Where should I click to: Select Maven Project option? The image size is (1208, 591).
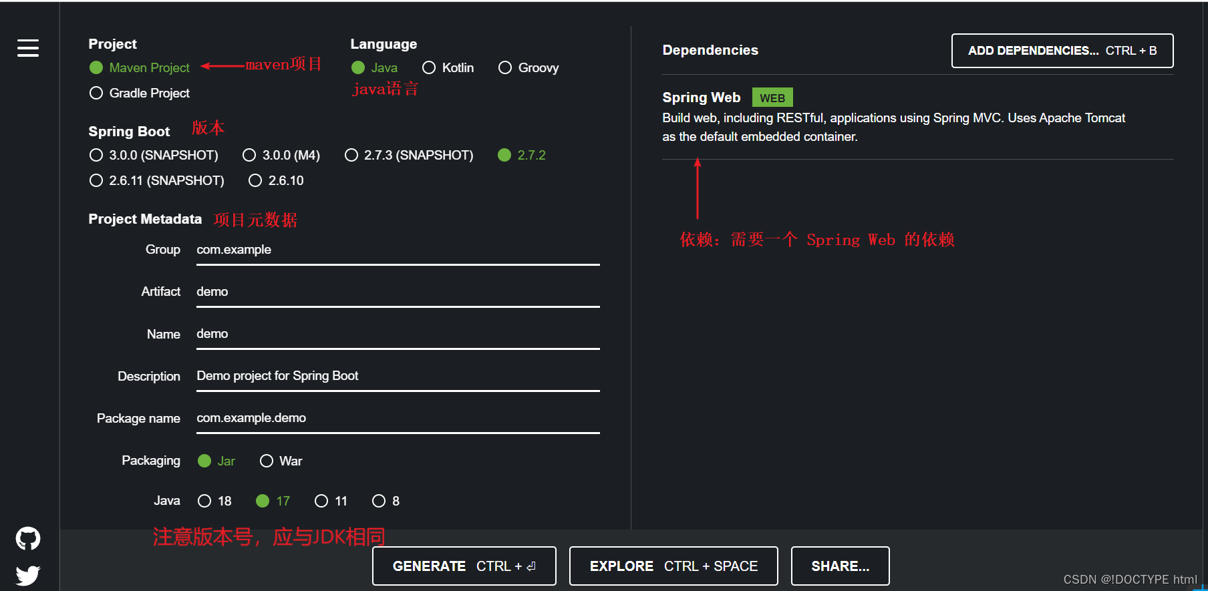(x=139, y=67)
